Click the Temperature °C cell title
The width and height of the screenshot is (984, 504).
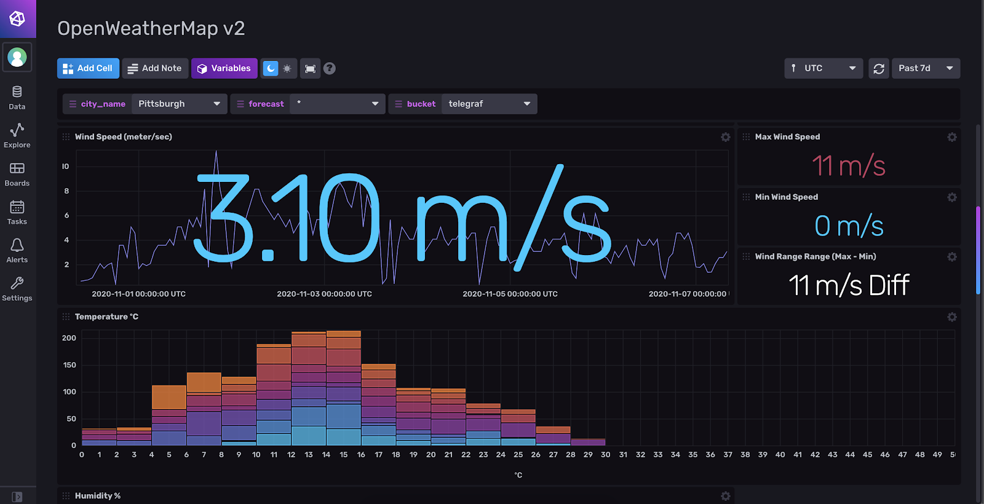(x=106, y=317)
